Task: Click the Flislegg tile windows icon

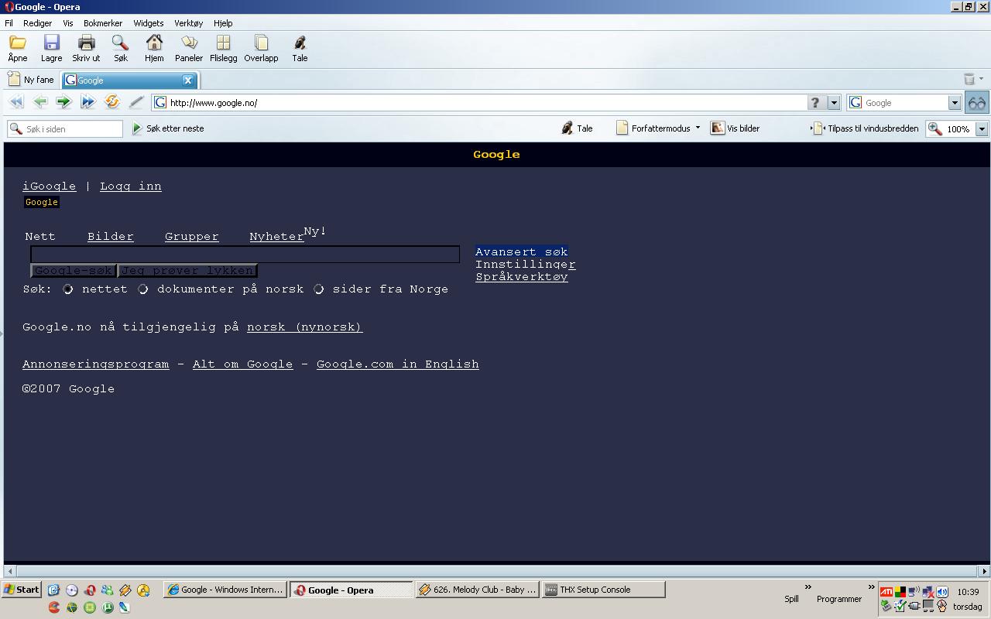Action: coord(223,43)
